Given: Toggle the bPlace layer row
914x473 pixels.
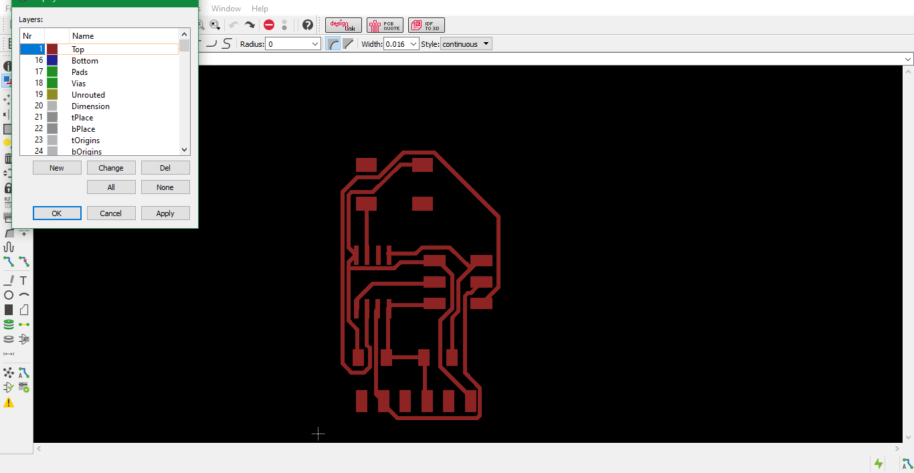Looking at the screenshot, I should [99, 129].
